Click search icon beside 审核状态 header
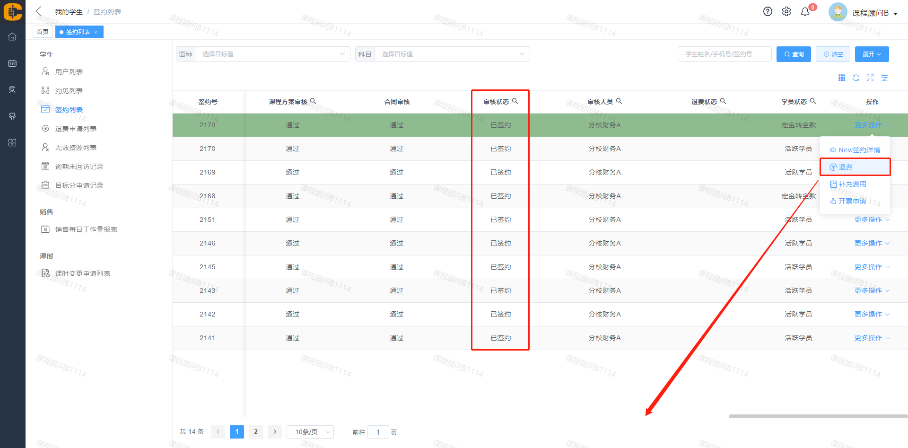The image size is (908, 448). (515, 101)
